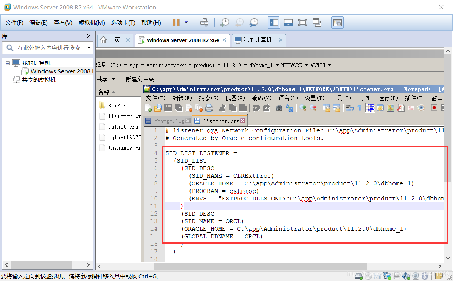Screen dimensions: 453x281
Task: Click Notepad++ Undo icon
Action: [x=256, y=108]
